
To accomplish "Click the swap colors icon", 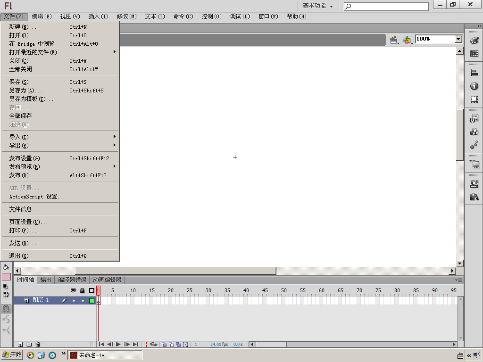I will [6, 294].
